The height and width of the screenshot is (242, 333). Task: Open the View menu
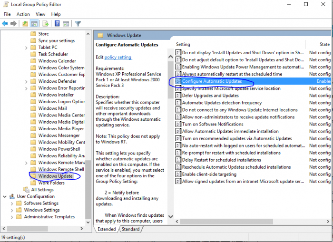tap(40, 14)
